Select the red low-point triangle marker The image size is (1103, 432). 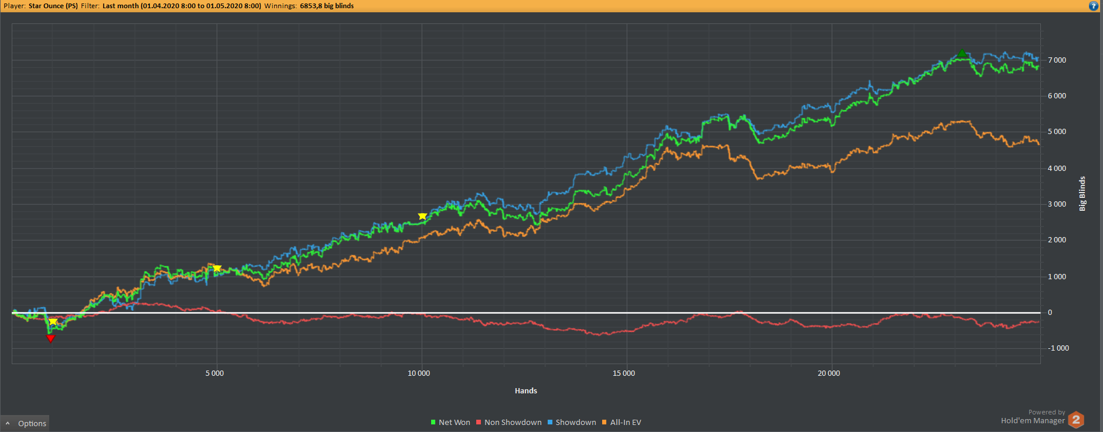tap(50, 338)
